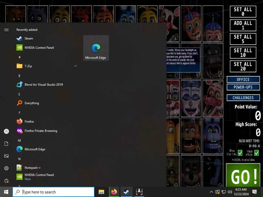Viewport: 263px width, 197px height.
Task: Click the Windows Start button
Action: [x=6, y=192]
